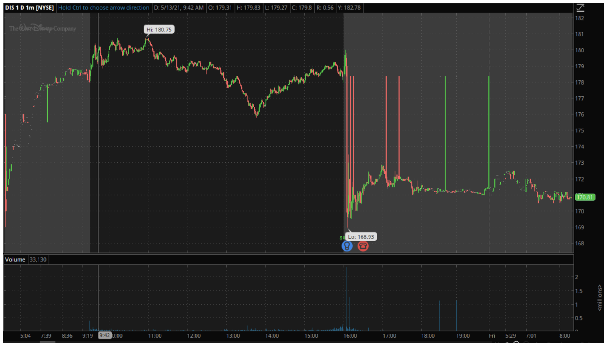Click the 8:00 time axis label
This screenshot has width=610, height=347.
[x=565, y=336]
